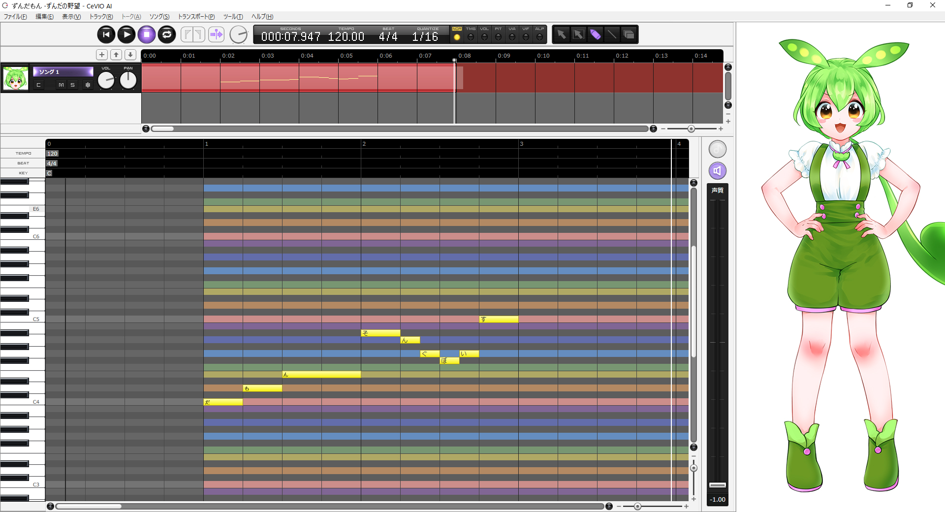Viewport: 945px width, 512px height.
Task: Select the PIT pitch edit mode
Action: coord(498,34)
